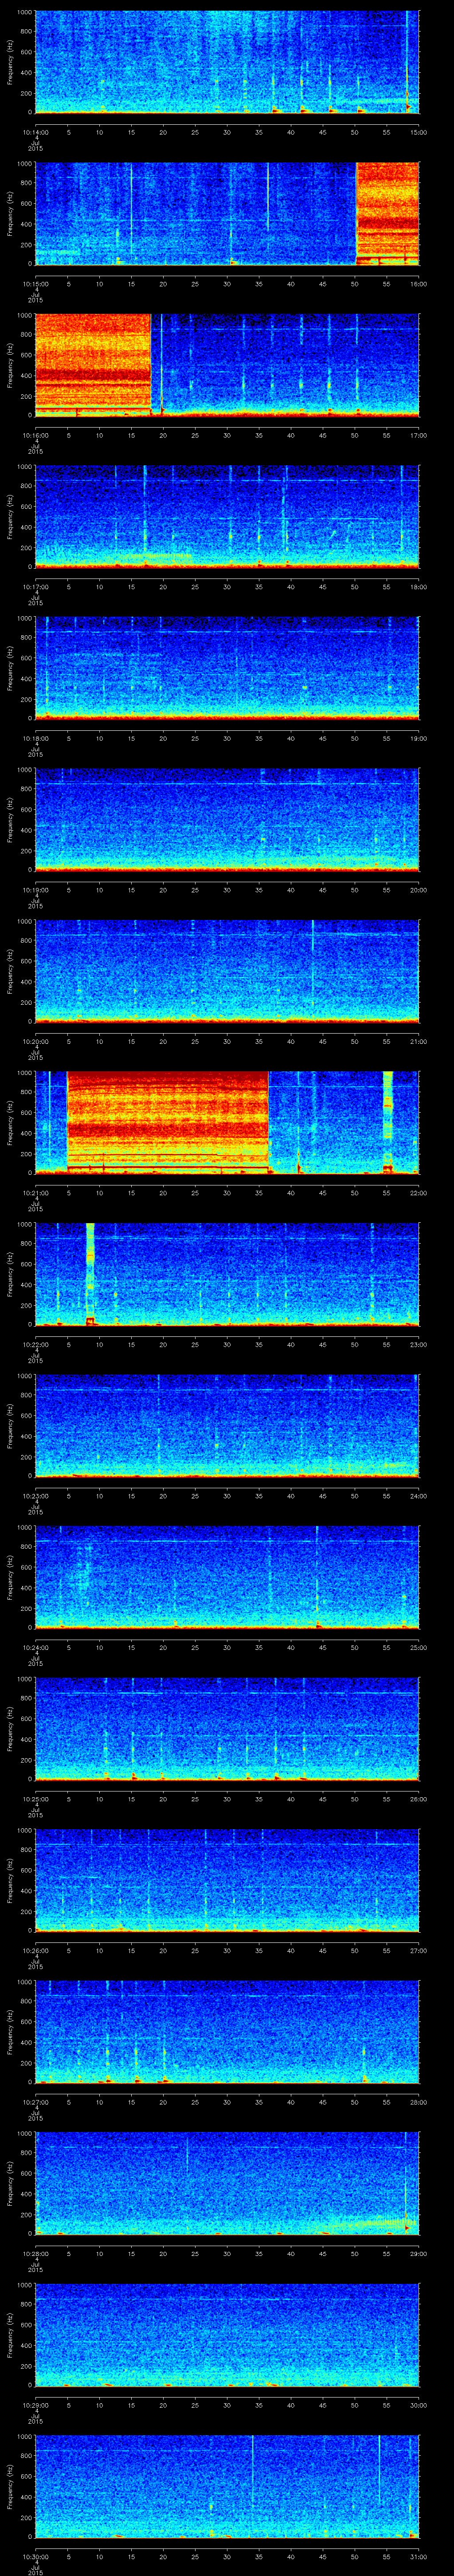454x2576 pixels.
Task: Click 'Frequency (Hz)' axis label of the 10:21 panel
Action: pyautogui.click(x=10, y=1122)
